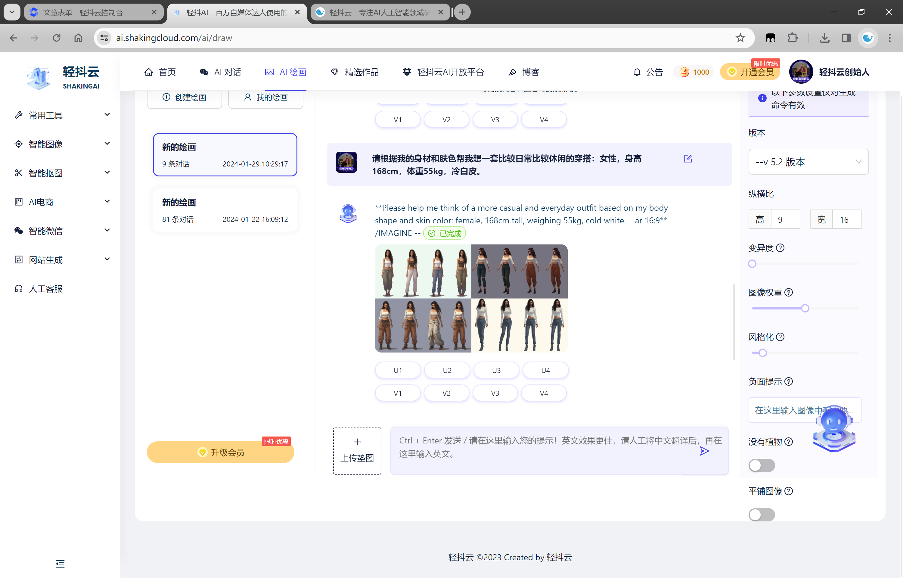Click V4 variation below U4 button

coord(544,393)
